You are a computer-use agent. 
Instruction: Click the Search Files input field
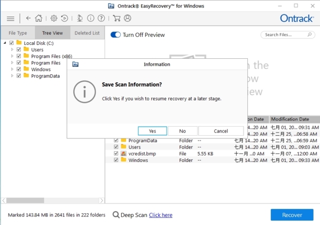tap(287, 35)
